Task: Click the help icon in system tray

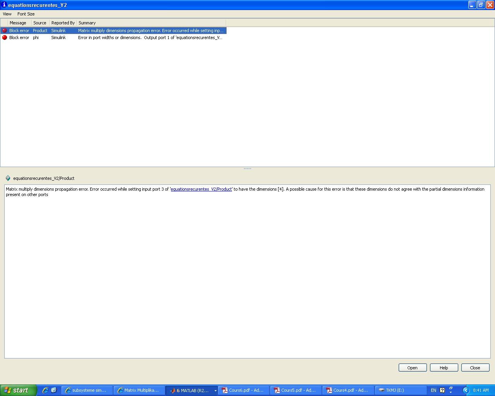Action: (x=442, y=390)
